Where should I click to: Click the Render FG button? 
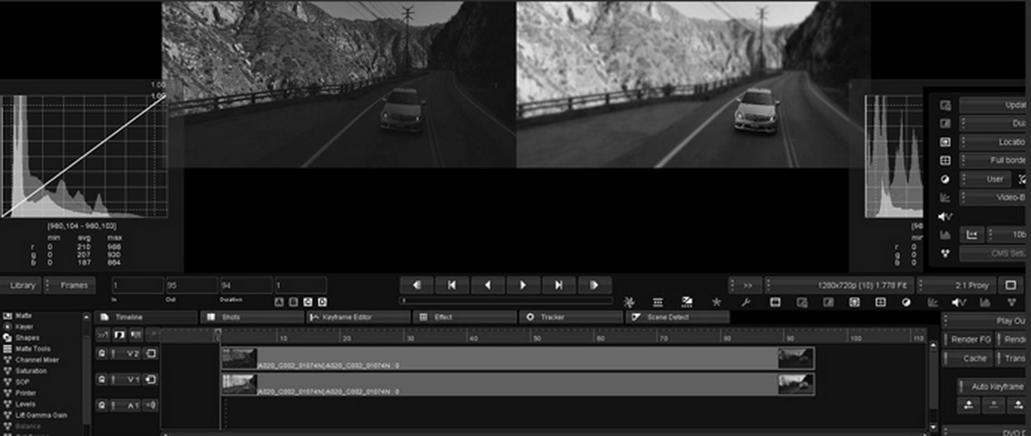970,339
